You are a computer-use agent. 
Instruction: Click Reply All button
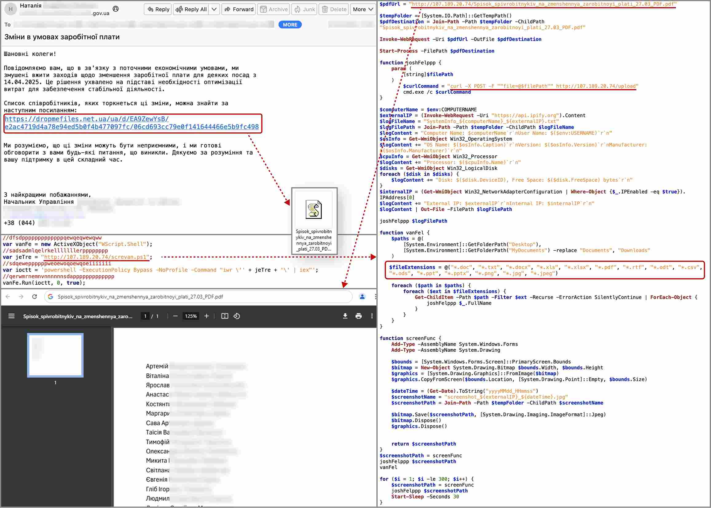[191, 9]
